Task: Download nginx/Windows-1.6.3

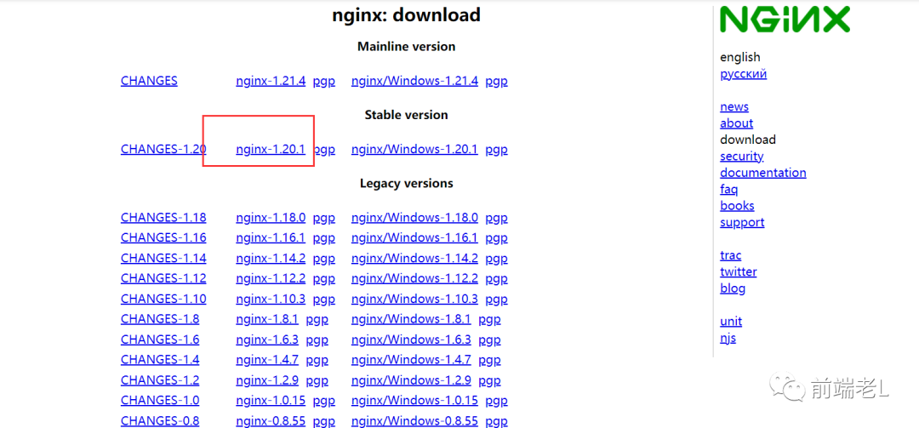Action: (x=411, y=340)
